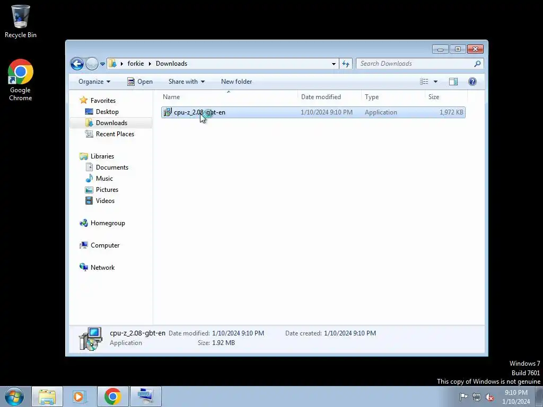Screen dimensions: 543x407
Task: Open Windows Help question mark
Action: pyautogui.click(x=472, y=82)
